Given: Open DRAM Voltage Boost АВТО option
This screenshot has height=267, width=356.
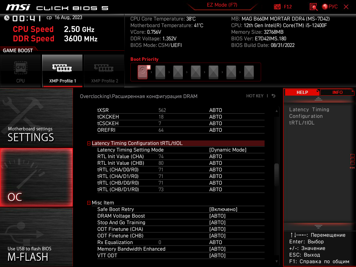Looking at the screenshot, I should click(x=217, y=216).
